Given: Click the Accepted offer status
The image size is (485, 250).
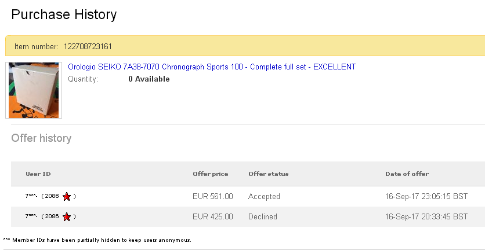Looking at the screenshot, I should tap(264, 197).
